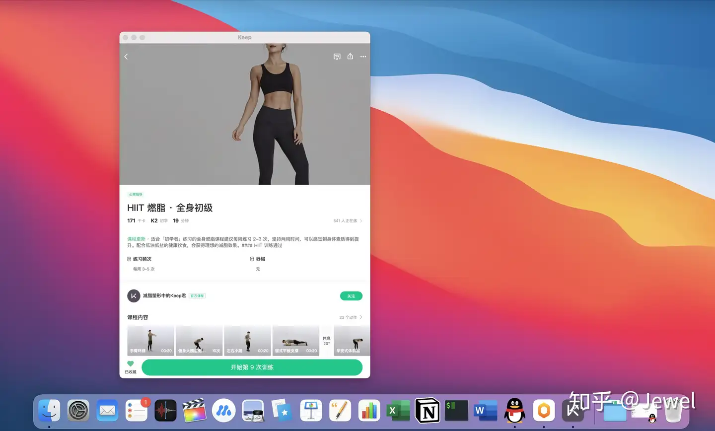This screenshot has width=715, height=431.
Task: Click the 开始第 9 次训练 start button
Action: 252,367
